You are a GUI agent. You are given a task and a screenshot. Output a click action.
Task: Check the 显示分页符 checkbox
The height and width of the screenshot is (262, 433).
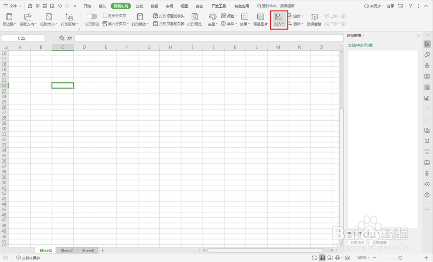coord(105,16)
